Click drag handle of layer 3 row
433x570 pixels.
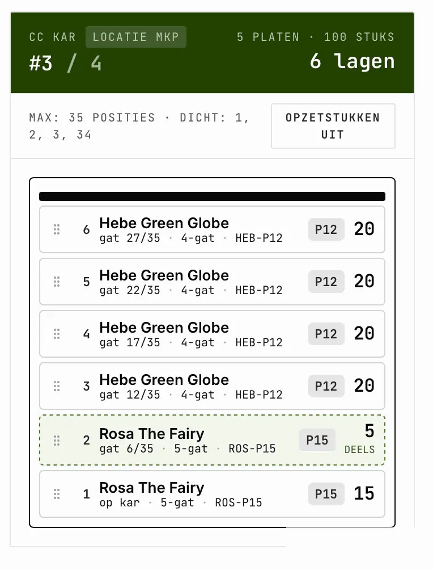[57, 386]
